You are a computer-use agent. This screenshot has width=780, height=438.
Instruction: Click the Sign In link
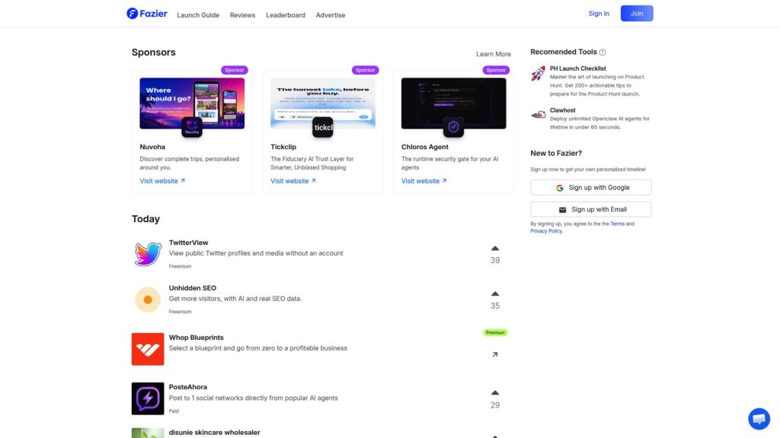click(599, 14)
